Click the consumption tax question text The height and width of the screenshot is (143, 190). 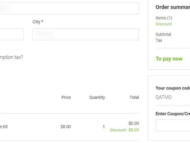(11, 58)
